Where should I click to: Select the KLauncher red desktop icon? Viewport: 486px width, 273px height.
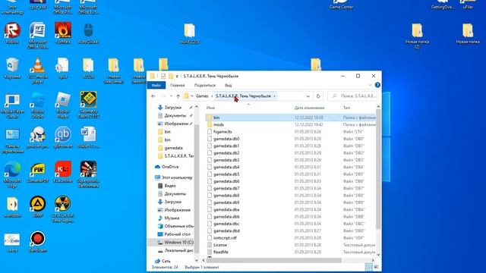click(x=63, y=172)
